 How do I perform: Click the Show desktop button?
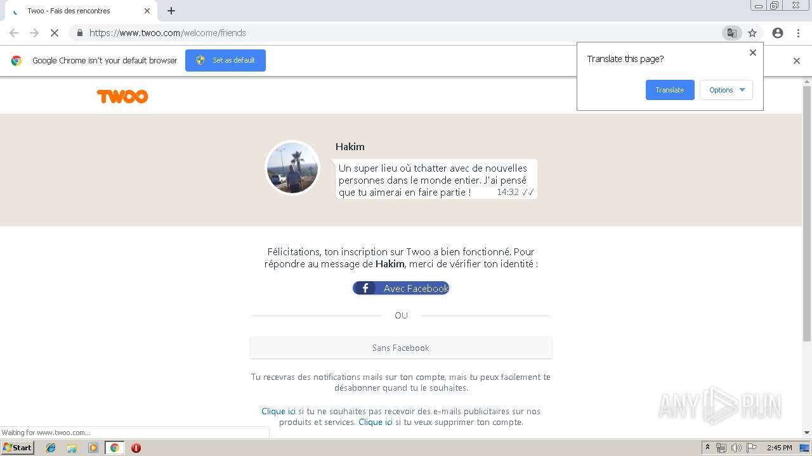805,448
